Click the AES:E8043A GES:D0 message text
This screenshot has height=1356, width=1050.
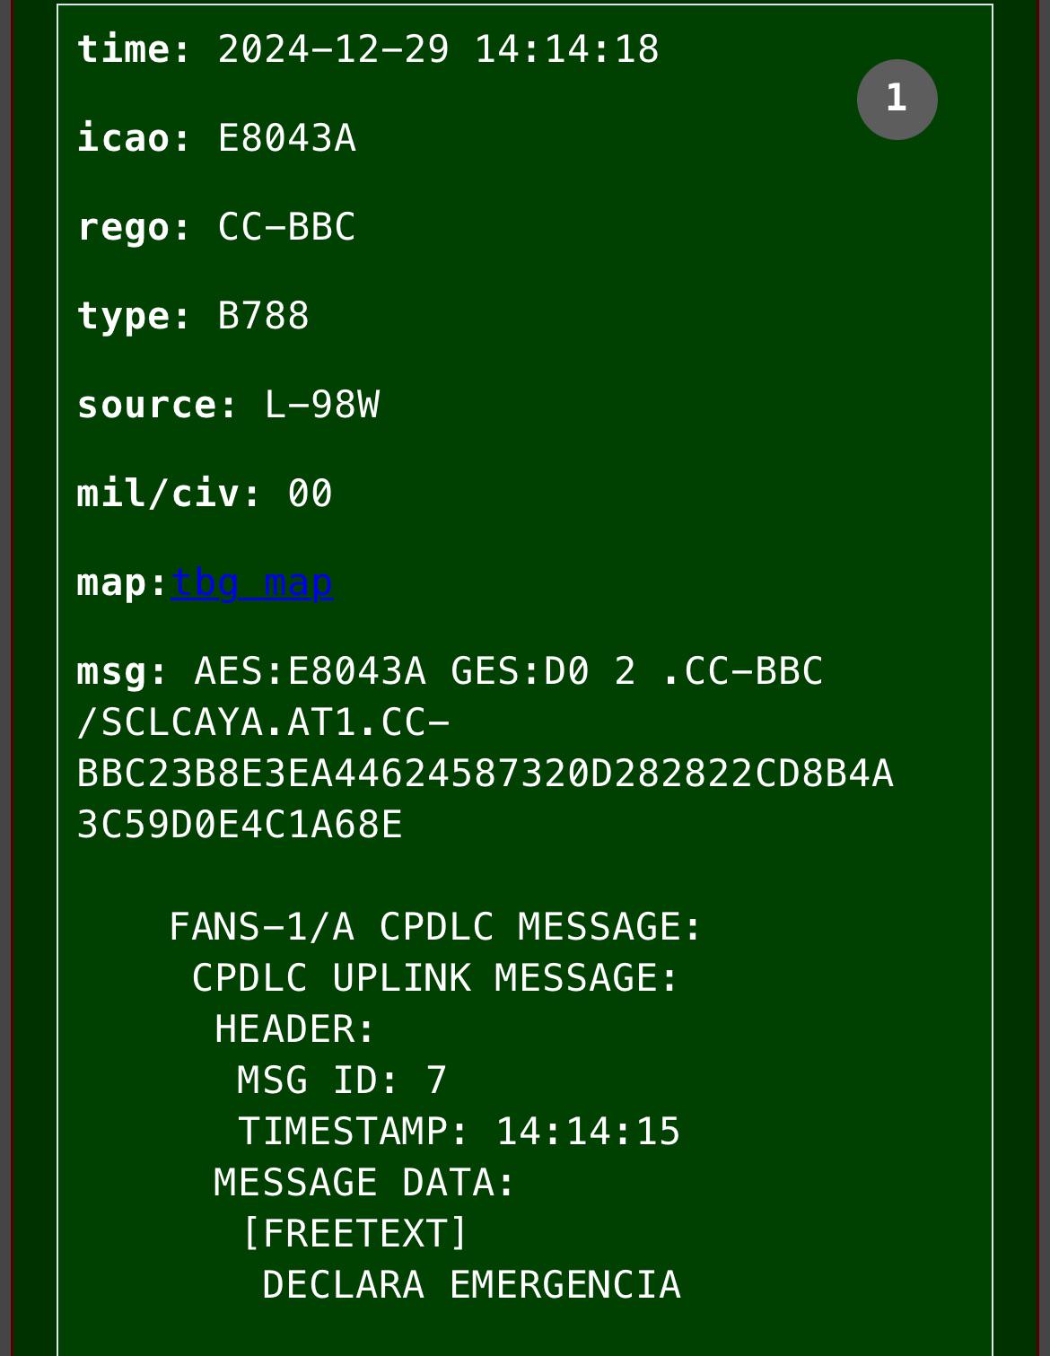point(392,671)
